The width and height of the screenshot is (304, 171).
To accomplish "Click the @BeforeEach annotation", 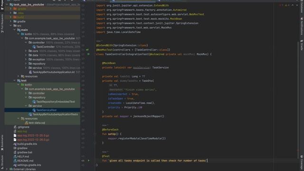I will tap(110, 130).
